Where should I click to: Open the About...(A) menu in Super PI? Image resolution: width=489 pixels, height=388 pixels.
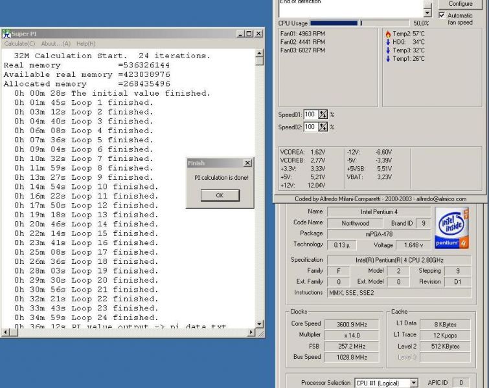(56, 44)
